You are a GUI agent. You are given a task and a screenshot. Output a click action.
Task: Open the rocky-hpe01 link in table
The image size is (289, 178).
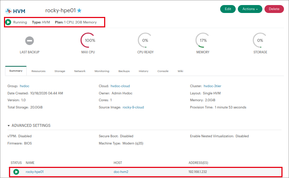coord(35,172)
